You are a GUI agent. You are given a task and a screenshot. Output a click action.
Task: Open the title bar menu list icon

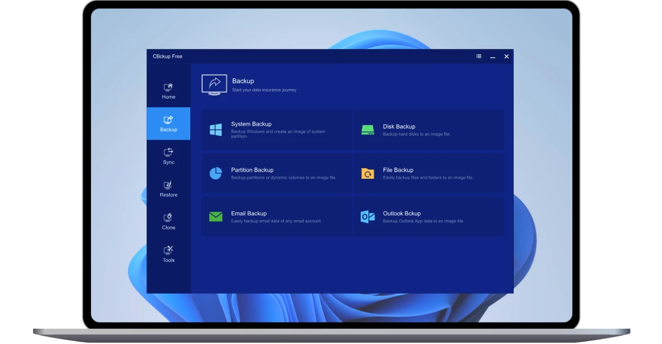(479, 57)
